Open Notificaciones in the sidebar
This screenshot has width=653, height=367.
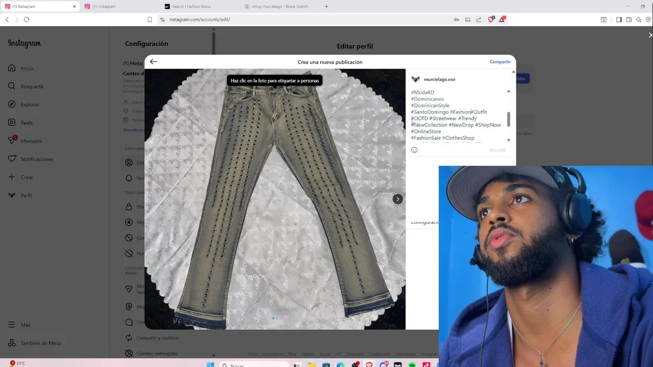(31, 159)
